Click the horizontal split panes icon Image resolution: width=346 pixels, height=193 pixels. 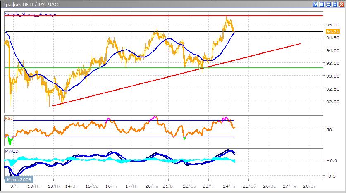(328, 5)
